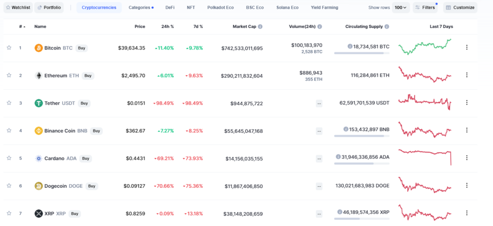Click the Market Cap info icon
The width and height of the screenshot is (493, 226).
260,27
